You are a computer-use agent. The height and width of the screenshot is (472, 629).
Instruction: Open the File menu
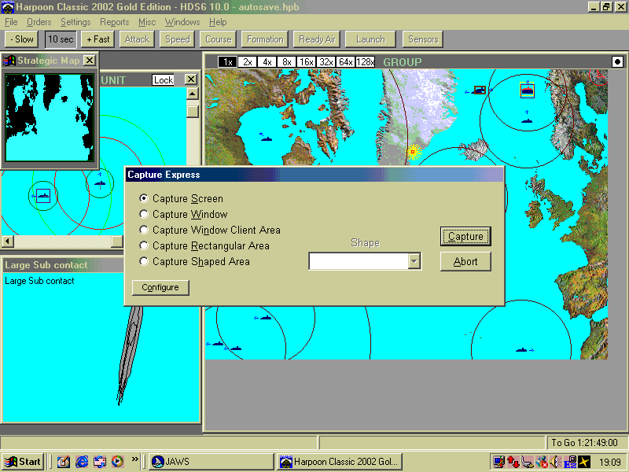[11, 22]
